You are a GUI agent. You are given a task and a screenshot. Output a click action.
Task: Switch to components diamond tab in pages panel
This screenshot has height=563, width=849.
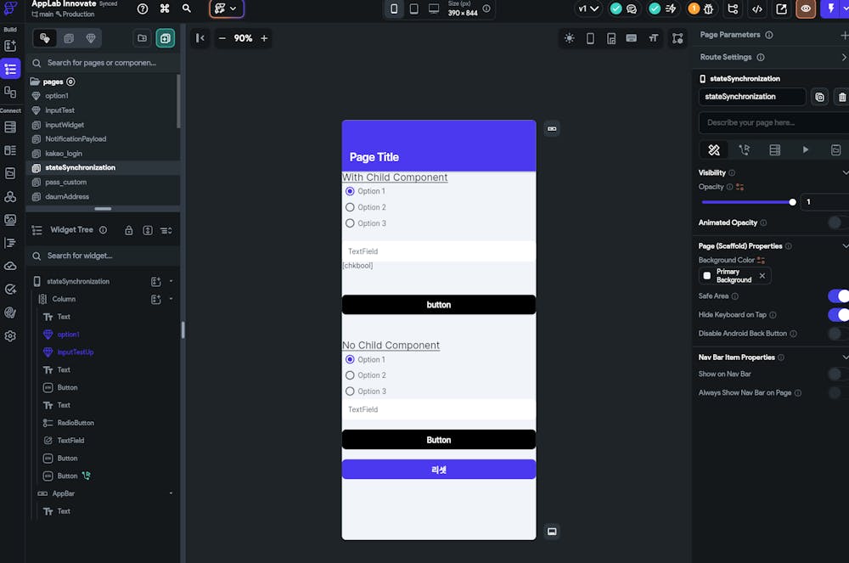91,38
